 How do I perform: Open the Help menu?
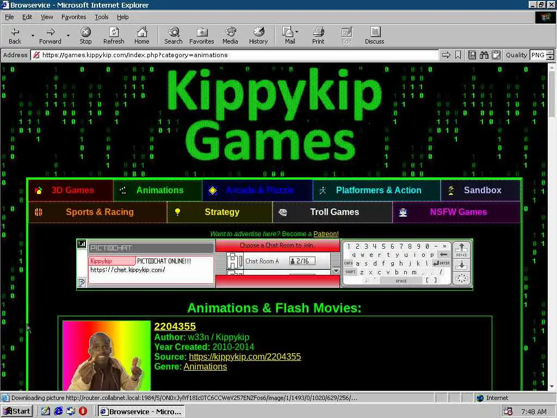coord(122,17)
